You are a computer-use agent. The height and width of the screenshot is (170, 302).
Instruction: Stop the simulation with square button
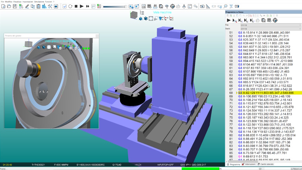pyautogui.click(x=76, y=6)
